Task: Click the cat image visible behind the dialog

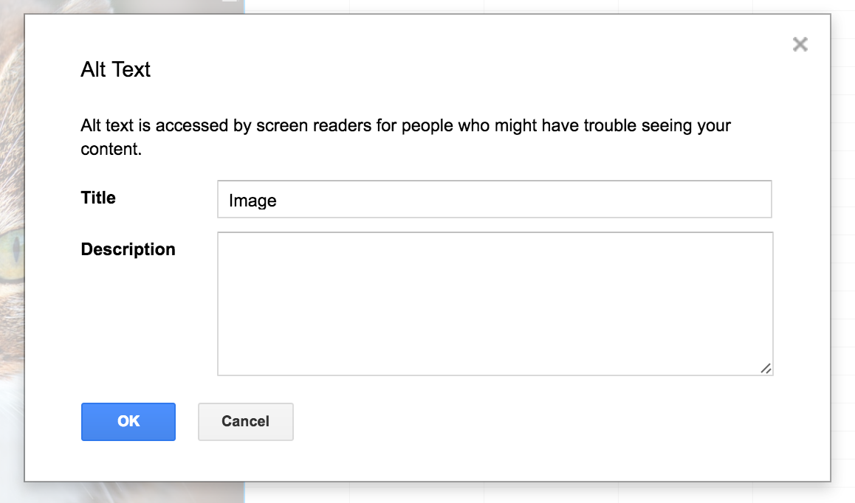Action: coord(13,251)
